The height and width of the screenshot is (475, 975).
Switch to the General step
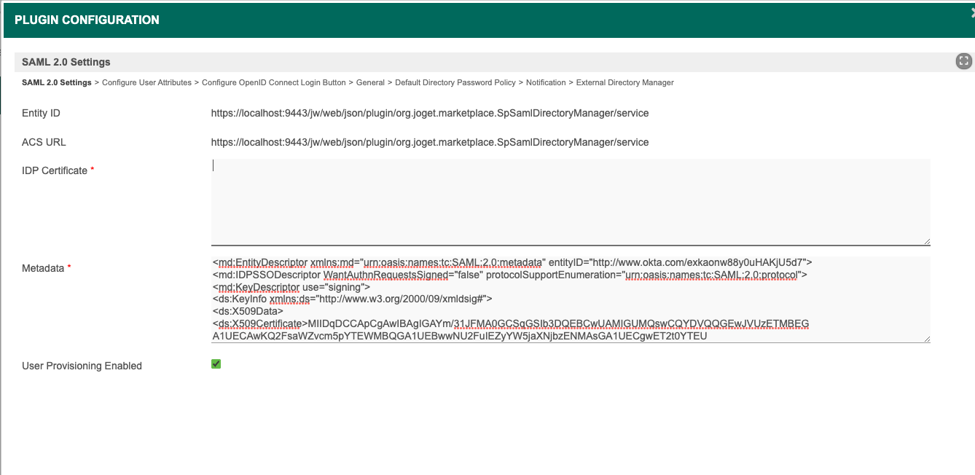click(x=370, y=82)
